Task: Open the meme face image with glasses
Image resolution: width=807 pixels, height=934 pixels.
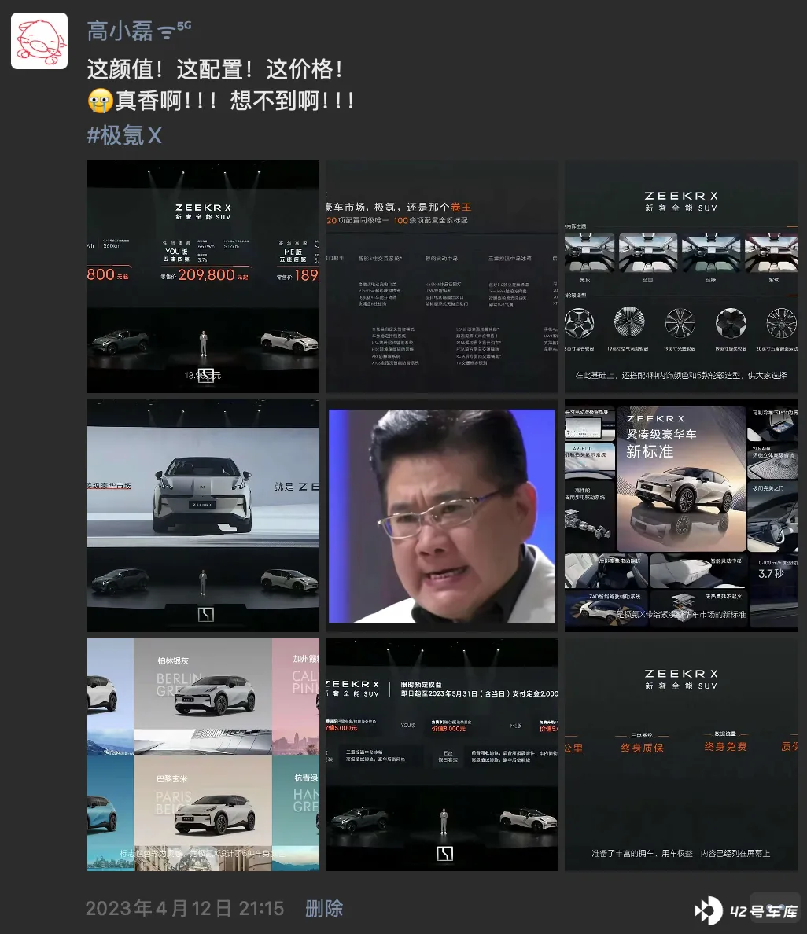Action: [441, 515]
